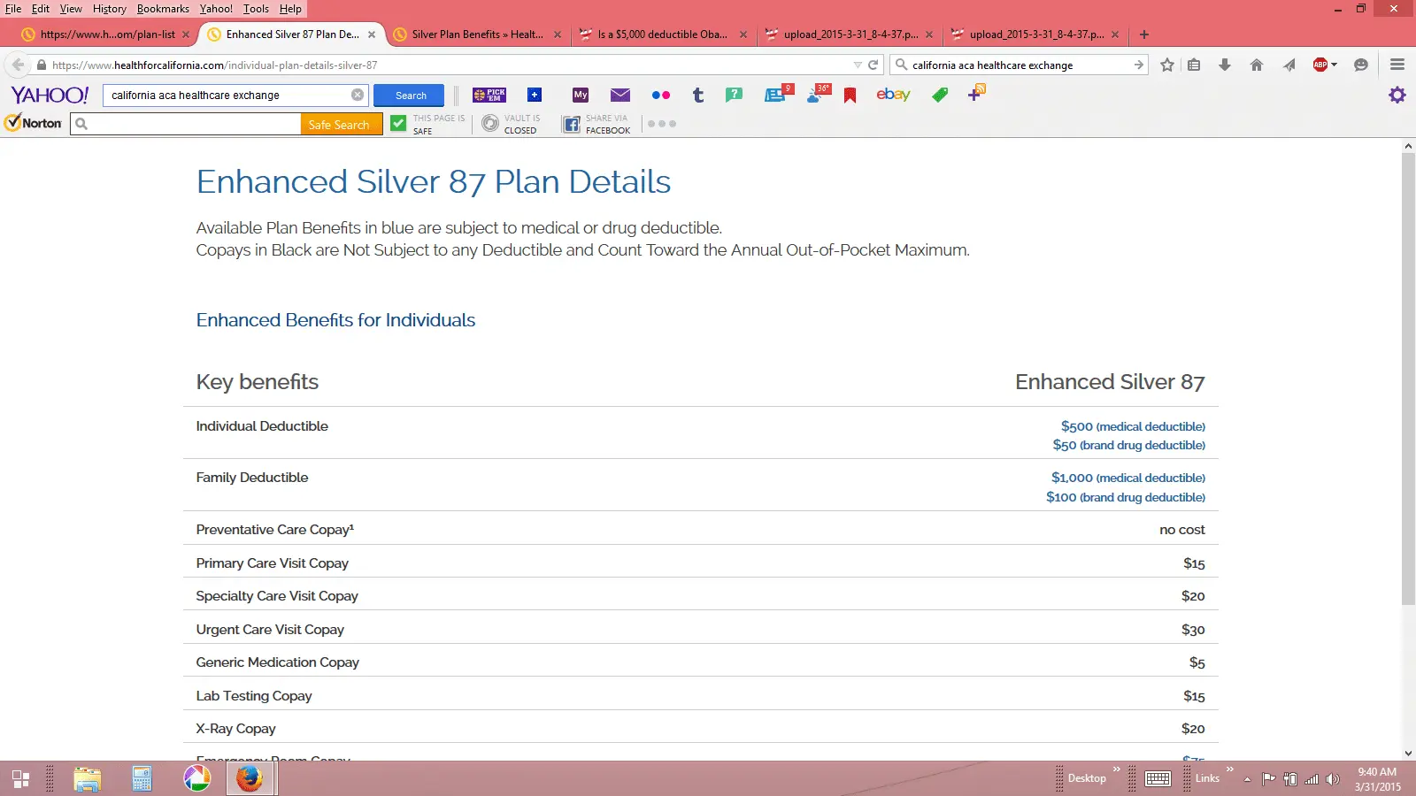
Task: Click into the Norton search input field
Action: pos(195,125)
